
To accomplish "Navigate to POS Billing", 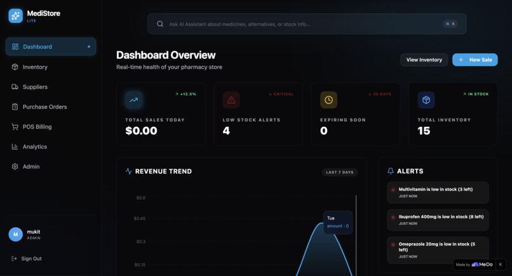I will coord(51,127).
